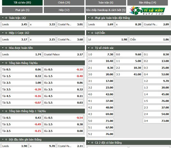171x148 pixels.
Task: Switch to the Chính (29) tab
Action: (64, 3)
